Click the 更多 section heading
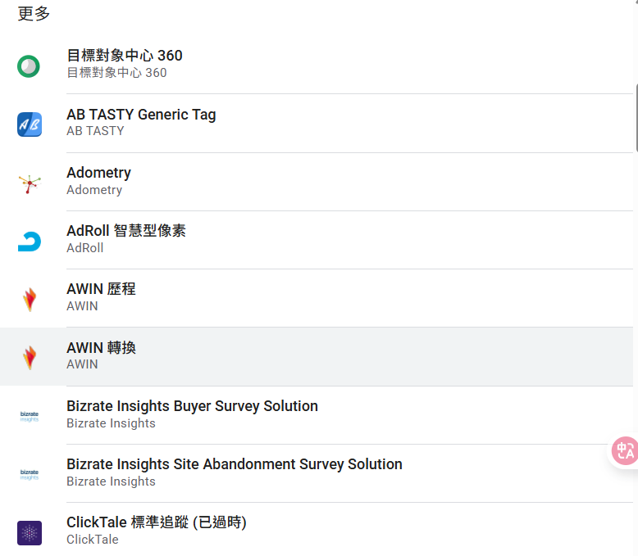Image resolution: width=638 pixels, height=556 pixels. (34, 13)
